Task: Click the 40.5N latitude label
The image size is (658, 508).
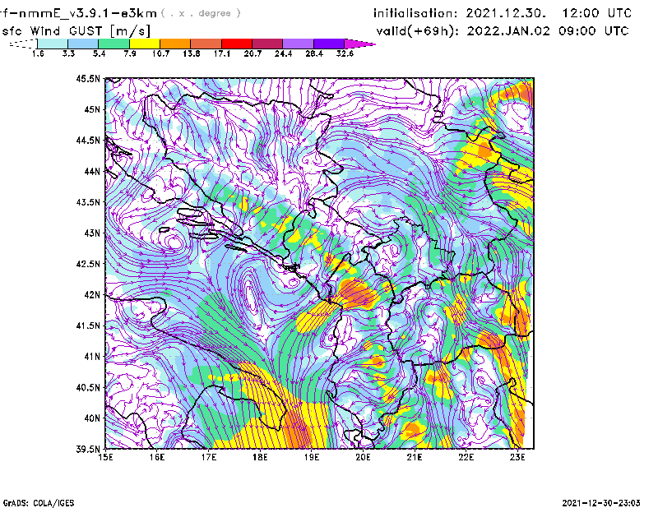Action: point(88,388)
